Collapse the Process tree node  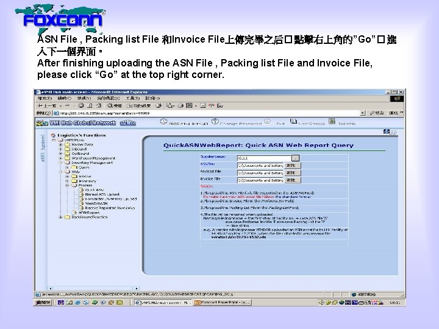(x=67, y=185)
